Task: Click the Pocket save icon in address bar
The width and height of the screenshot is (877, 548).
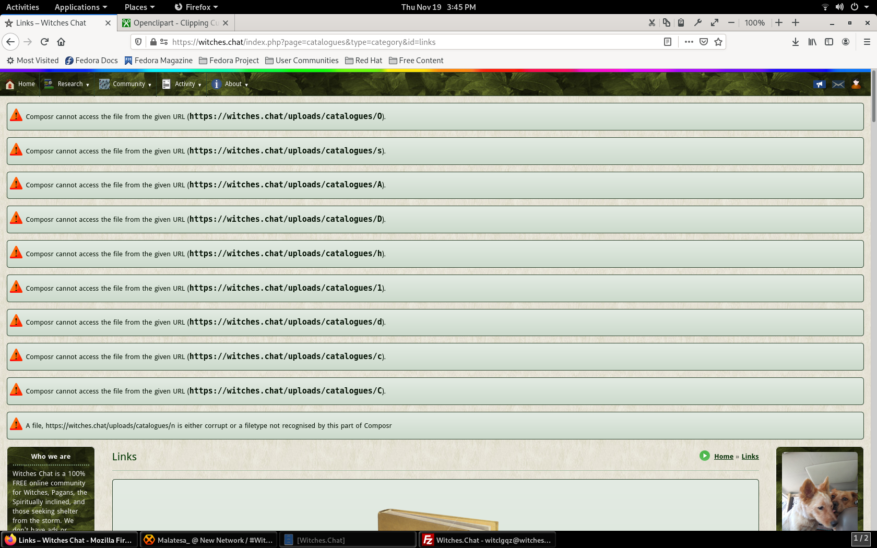Action: click(704, 42)
